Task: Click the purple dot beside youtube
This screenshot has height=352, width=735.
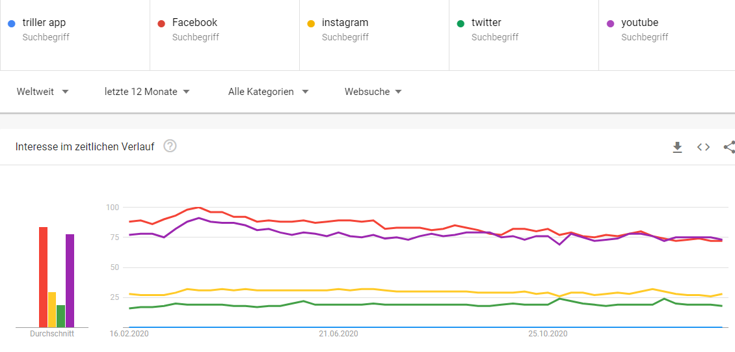Action: click(x=610, y=23)
